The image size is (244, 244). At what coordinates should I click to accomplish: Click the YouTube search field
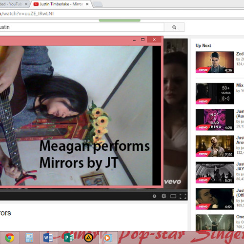(82, 27)
